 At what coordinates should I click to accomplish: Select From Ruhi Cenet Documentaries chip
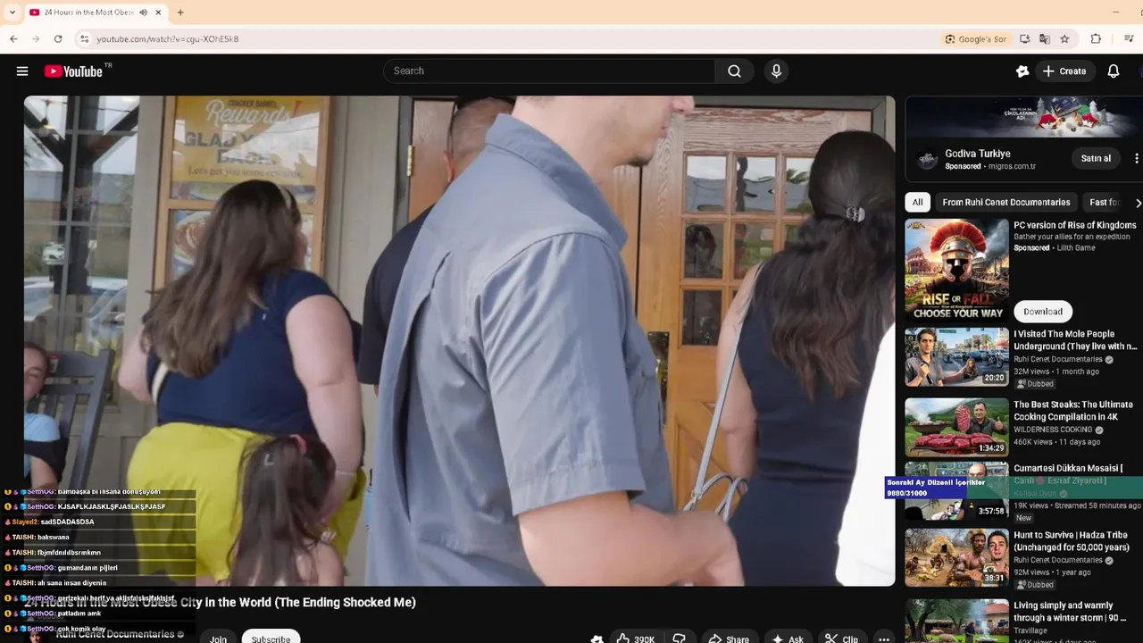[1005, 202]
